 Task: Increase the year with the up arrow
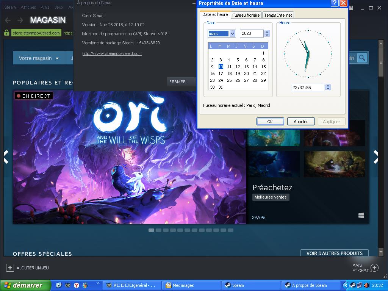267,32
